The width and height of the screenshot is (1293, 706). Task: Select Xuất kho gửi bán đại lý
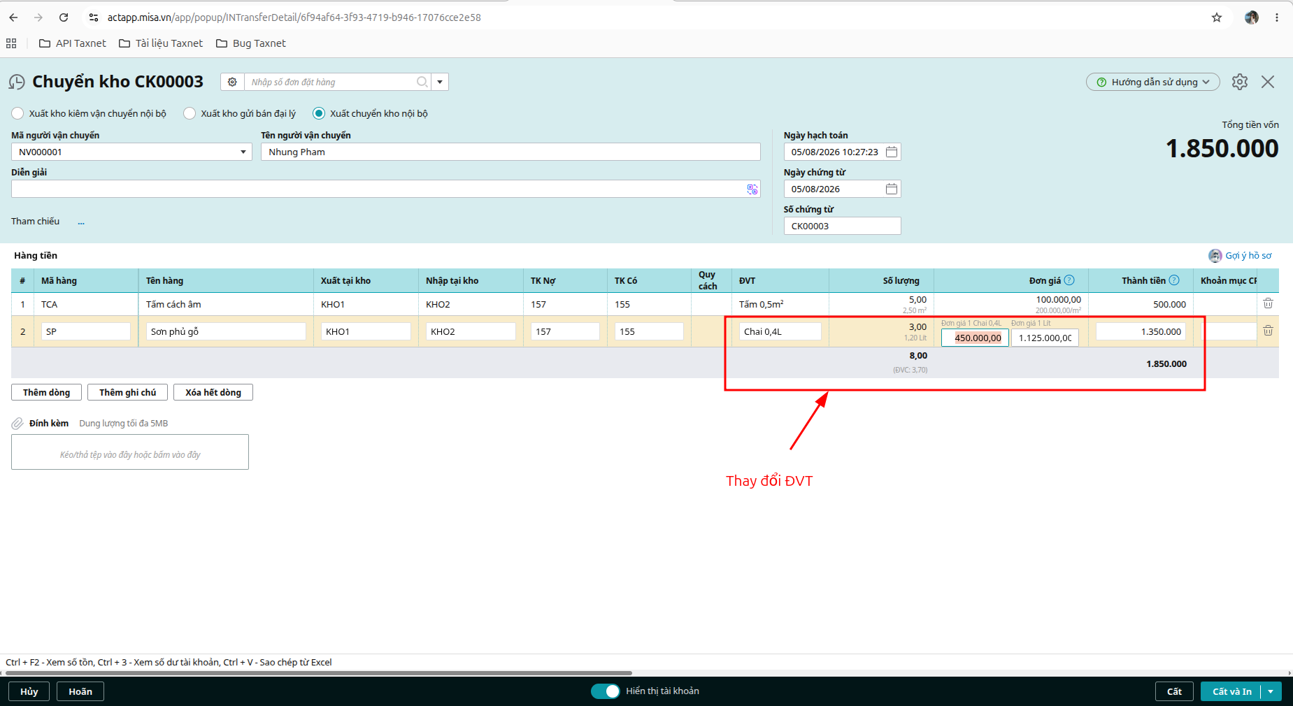190,113
